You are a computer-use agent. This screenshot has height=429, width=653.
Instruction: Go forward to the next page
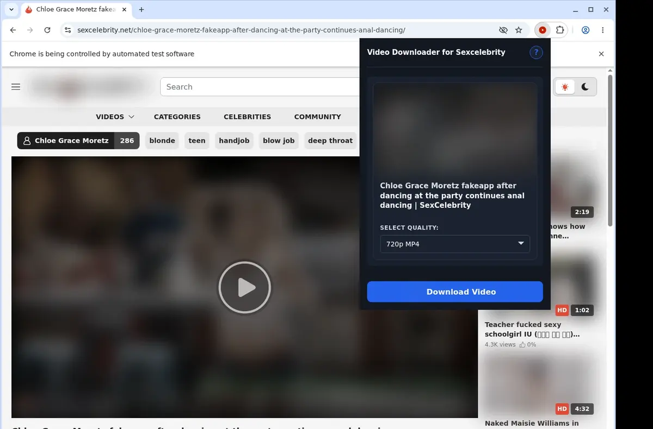30,30
